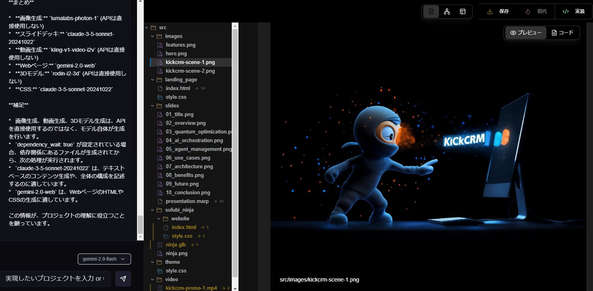Collapse the landing_page folder chevron

click(x=152, y=80)
